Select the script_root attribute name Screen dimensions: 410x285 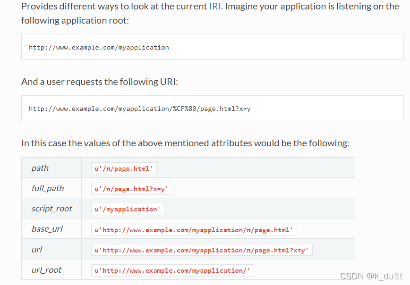point(52,209)
